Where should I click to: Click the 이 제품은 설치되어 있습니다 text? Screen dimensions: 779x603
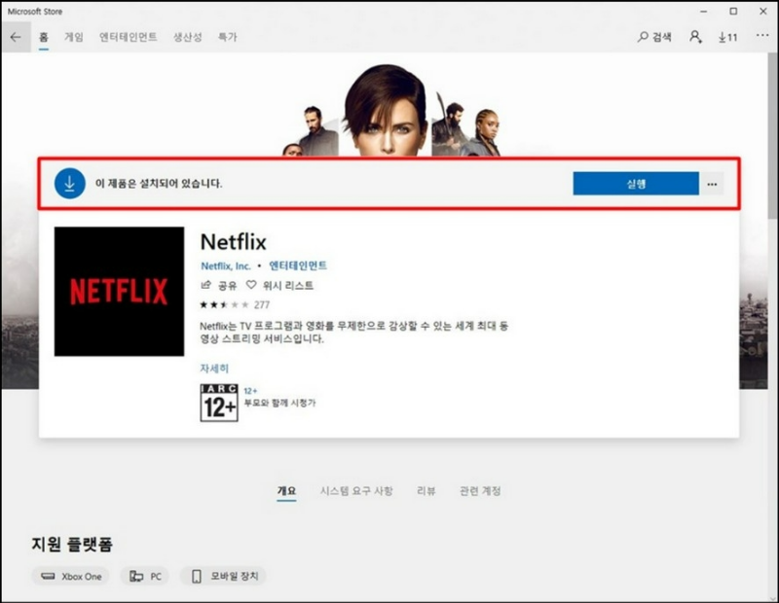click(x=159, y=184)
